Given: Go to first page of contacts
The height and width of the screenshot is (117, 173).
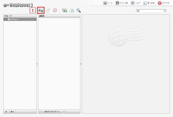Looking at the screenshot, I should pyautogui.click(x=40, y=111).
